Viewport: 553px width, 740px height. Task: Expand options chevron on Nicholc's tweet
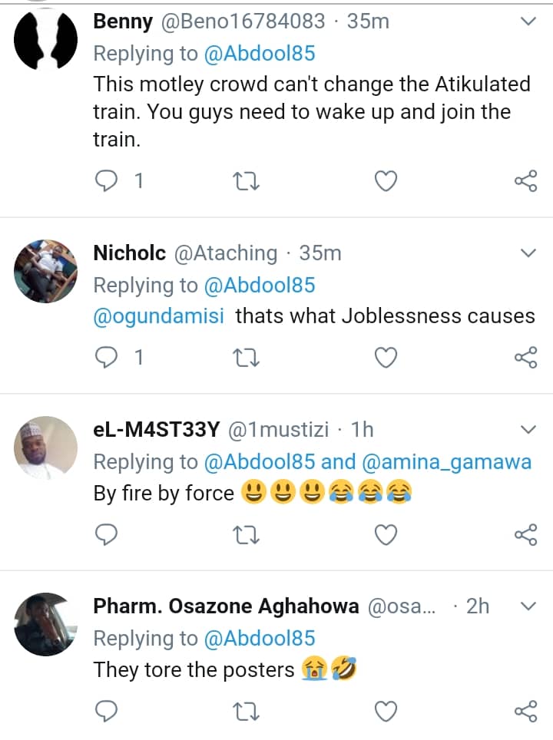coord(528,253)
